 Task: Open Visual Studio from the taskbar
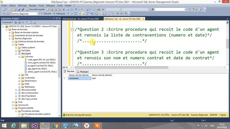pos(34,126)
